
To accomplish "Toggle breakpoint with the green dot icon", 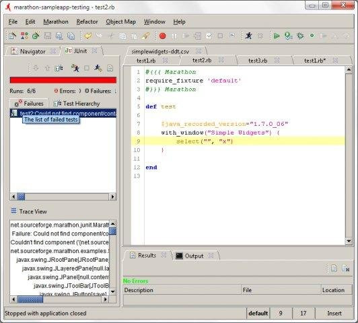I will click(312, 36).
